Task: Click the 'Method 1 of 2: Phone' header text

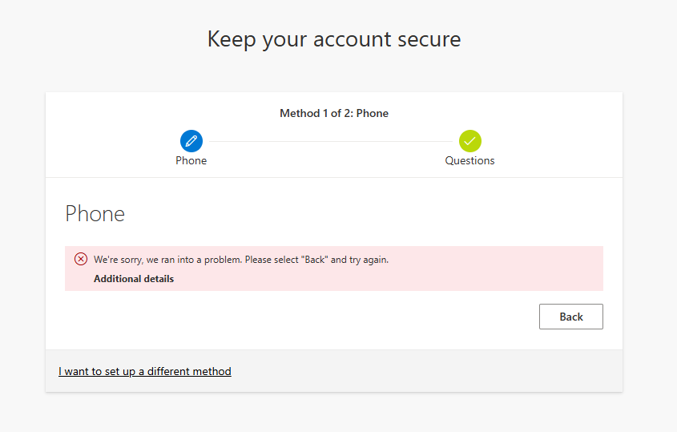Action: [x=334, y=113]
